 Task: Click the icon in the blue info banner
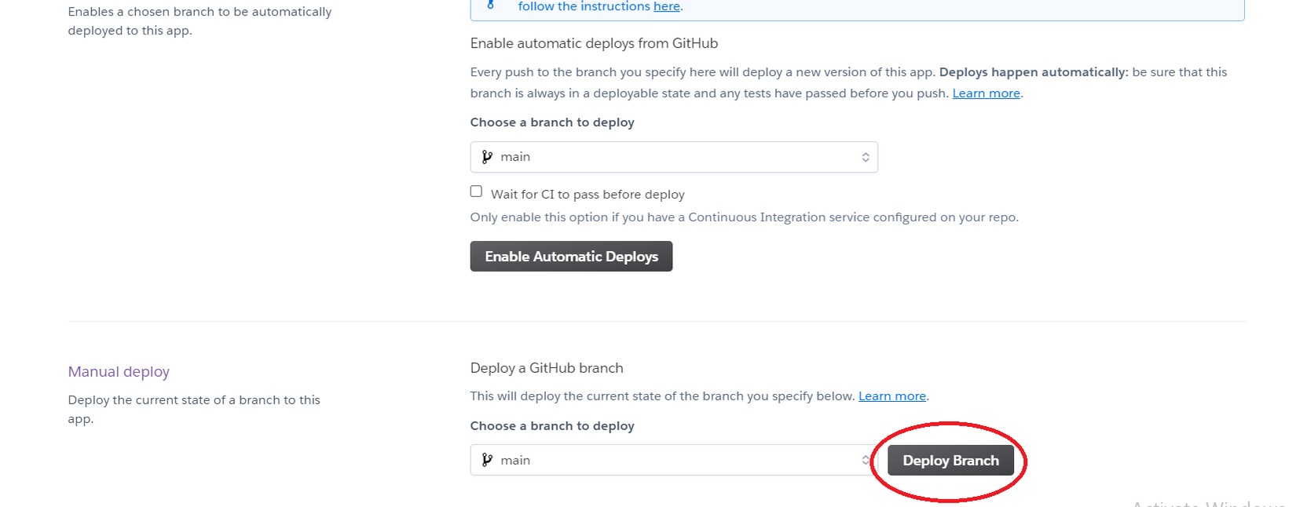click(491, 5)
